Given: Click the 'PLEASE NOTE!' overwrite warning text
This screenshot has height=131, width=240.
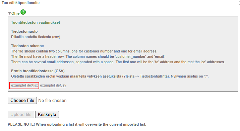Looking at the screenshot, I should (x=77, y=124).
